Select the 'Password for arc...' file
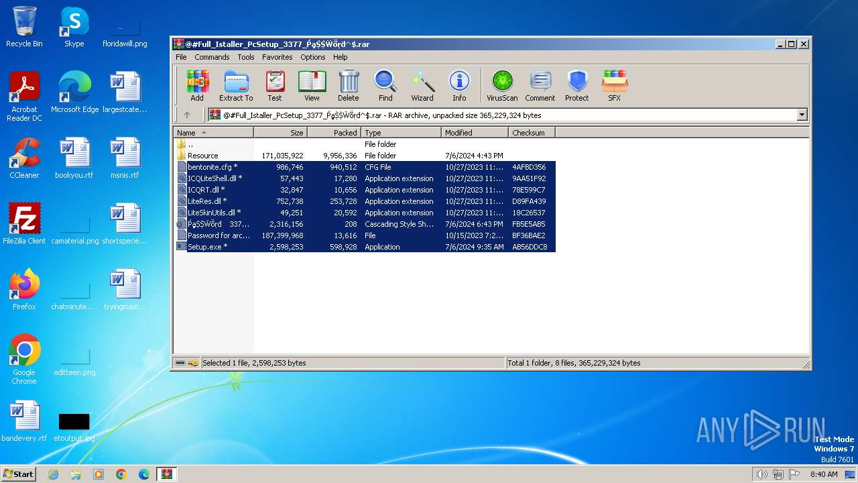This screenshot has width=858, height=483. [x=365, y=235]
